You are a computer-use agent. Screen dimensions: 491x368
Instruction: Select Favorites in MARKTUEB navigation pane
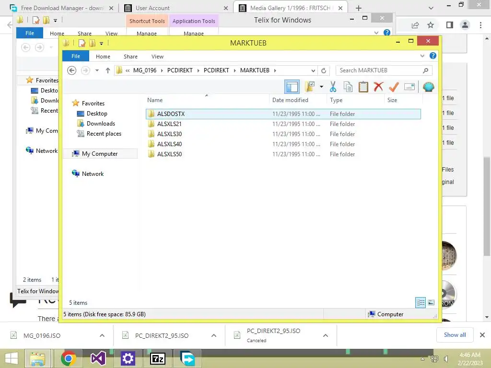tap(93, 103)
